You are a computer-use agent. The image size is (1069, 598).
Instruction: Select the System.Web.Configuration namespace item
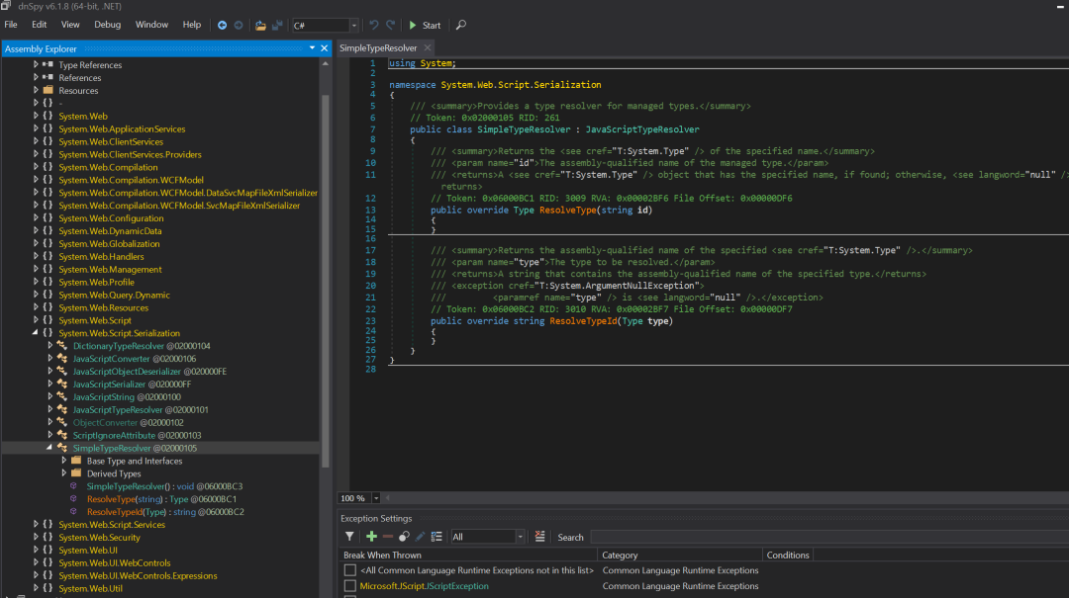click(x=111, y=218)
